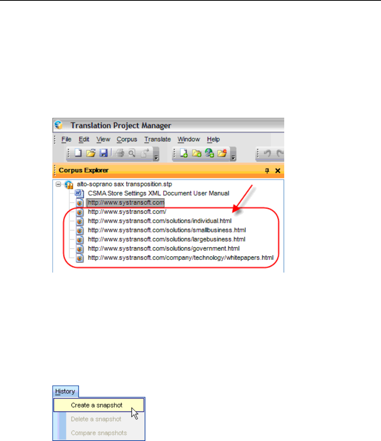The width and height of the screenshot is (381, 441).
Task: Click the Add web page to corpus icon
Action: pyautogui.click(x=209, y=153)
